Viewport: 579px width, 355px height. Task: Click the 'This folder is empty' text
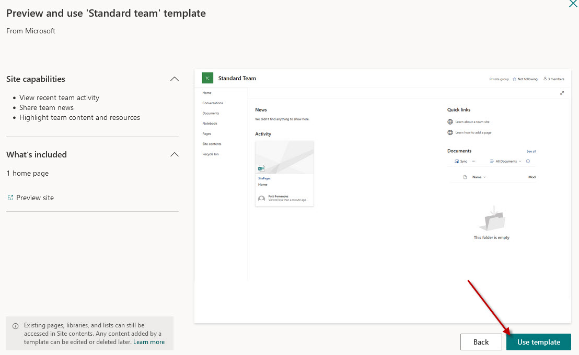coord(492,238)
